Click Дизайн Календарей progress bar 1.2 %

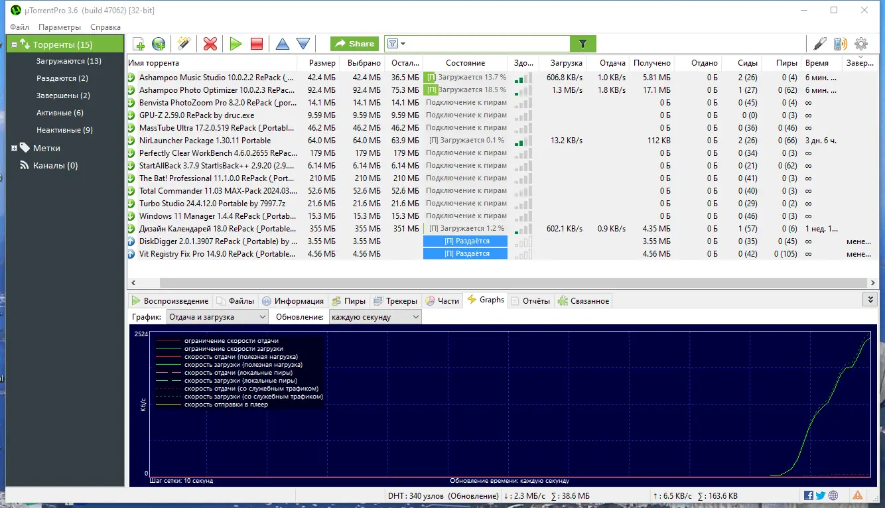tap(465, 229)
